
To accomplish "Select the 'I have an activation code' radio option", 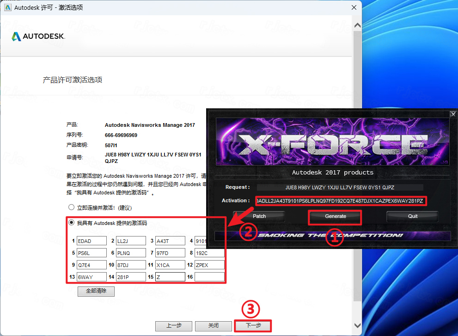I will (x=71, y=223).
